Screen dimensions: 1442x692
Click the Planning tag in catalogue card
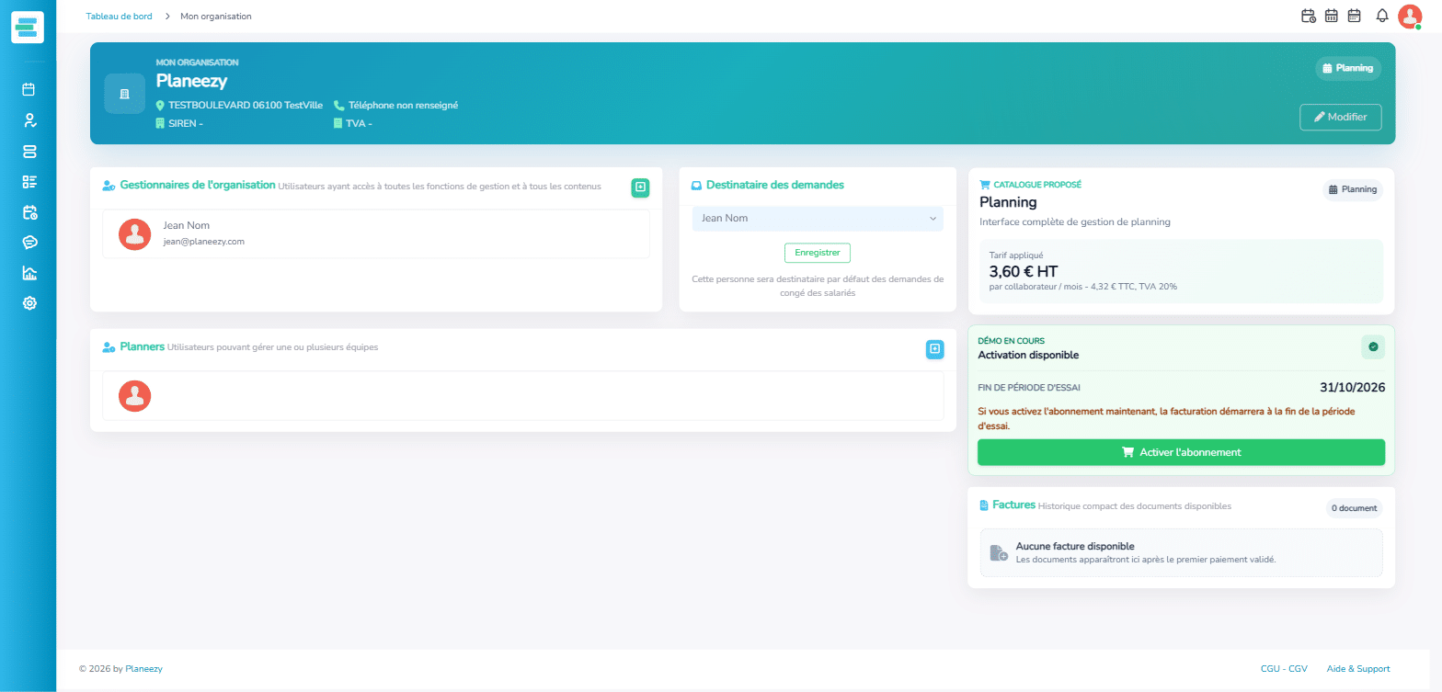[1353, 189]
